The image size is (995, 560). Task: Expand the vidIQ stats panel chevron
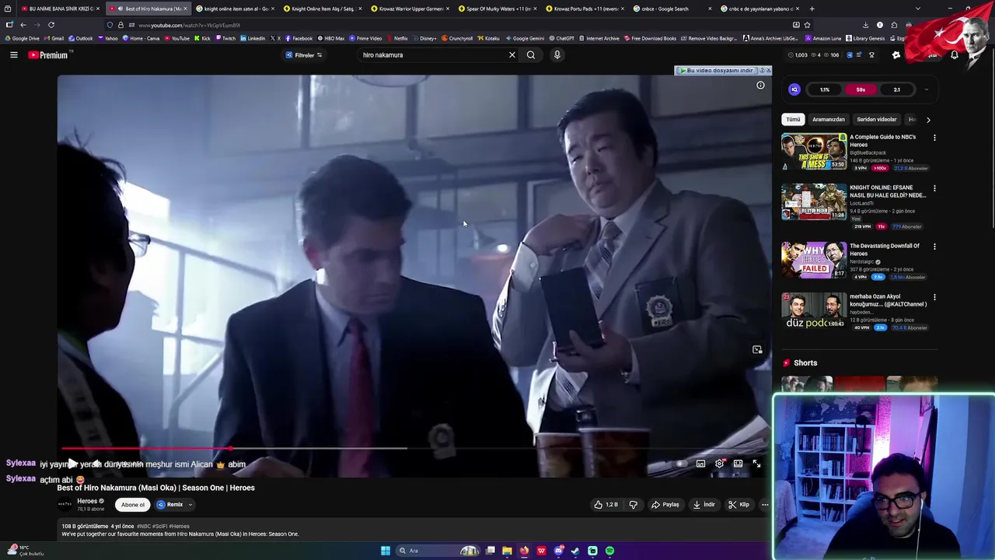coord(926,89)
